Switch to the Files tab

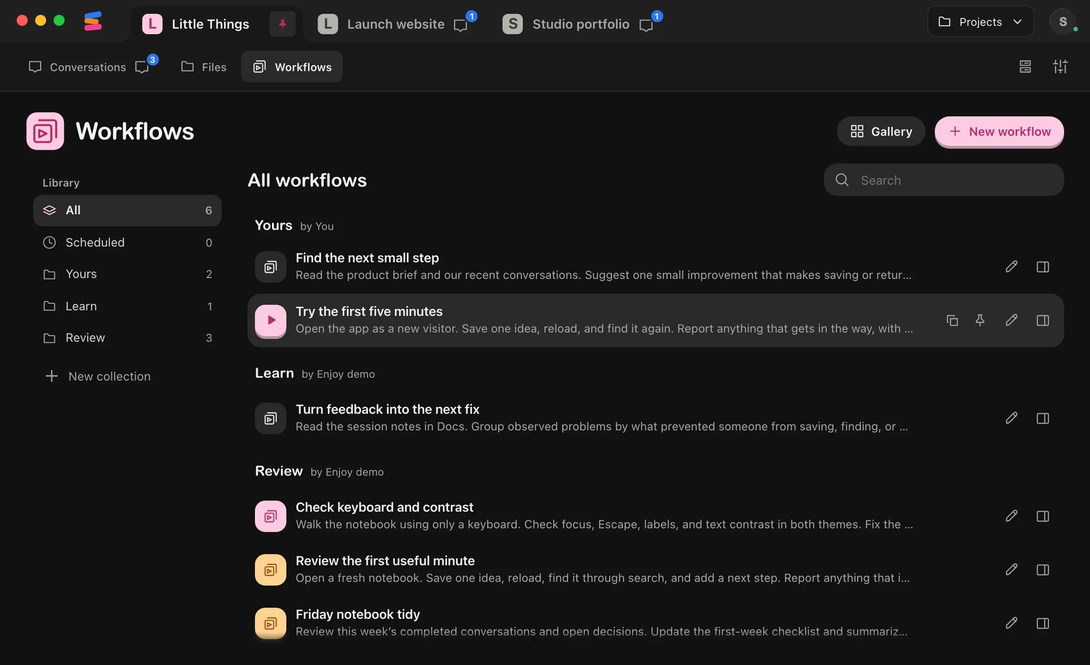click(x=204, y=67)
